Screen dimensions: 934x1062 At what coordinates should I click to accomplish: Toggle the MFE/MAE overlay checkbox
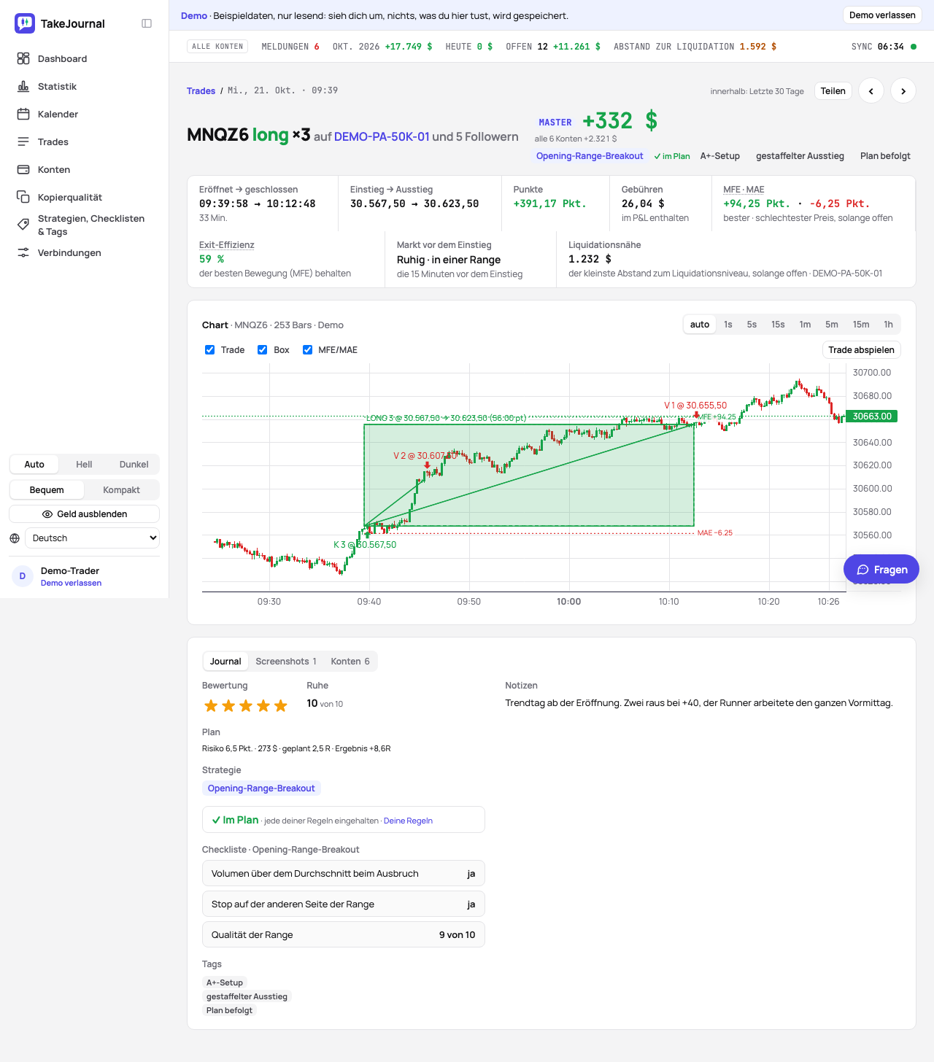(308, 350)
